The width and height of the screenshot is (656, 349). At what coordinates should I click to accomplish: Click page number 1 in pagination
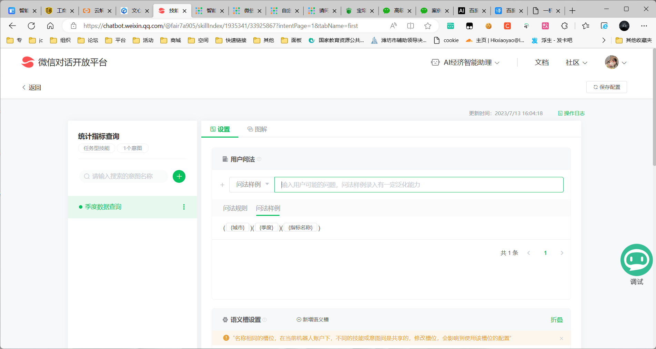coord(545,253)
